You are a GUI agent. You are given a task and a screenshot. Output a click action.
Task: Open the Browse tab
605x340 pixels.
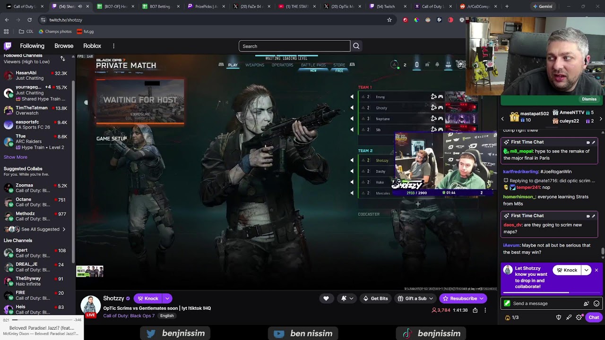coord(64,46)
